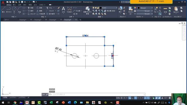Open 画層プロパティ管理 (Layer Properties)
The height and width of the screenshot is (105, 187).
coord(87,10)
